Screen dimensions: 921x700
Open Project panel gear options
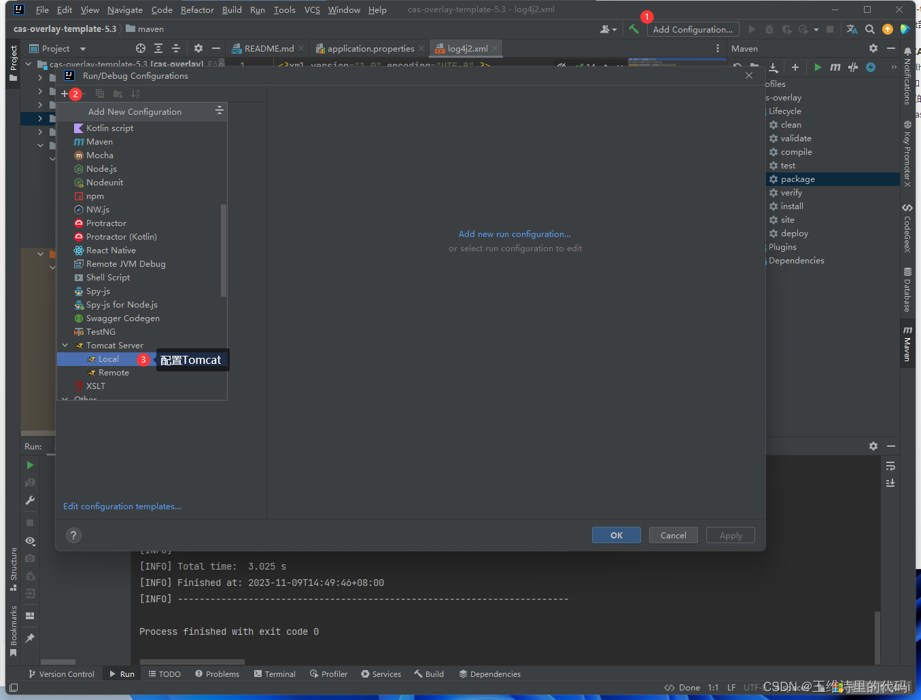tap(198, 48)
